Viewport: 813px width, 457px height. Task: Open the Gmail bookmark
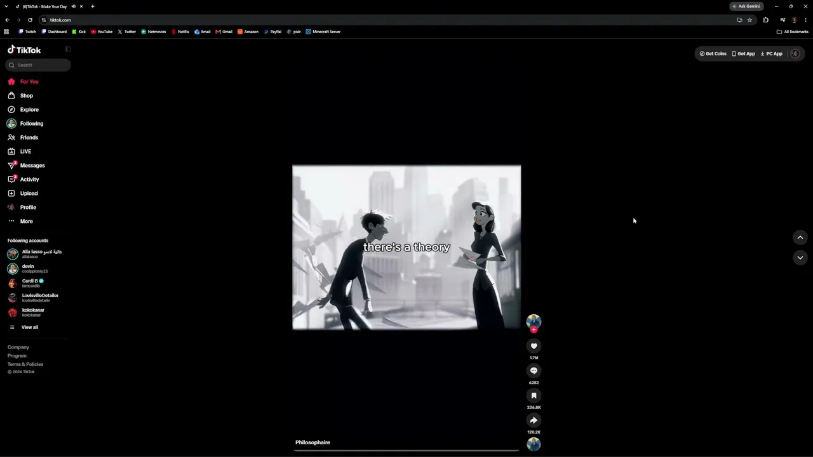pyautogui.click(x=224, y=32)
